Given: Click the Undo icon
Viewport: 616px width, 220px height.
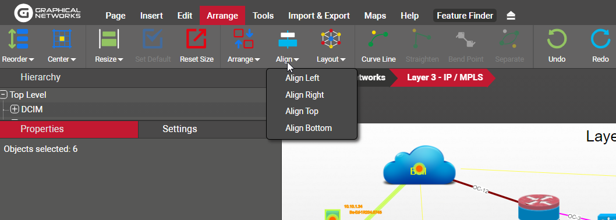Looking at the screenshot, I should click(x=557, y=39).
